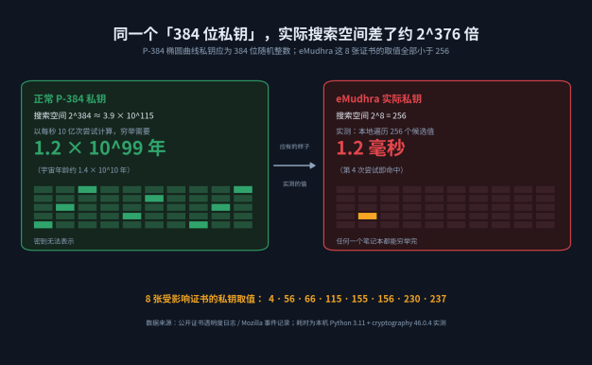
Task: Select the heading eMudhra 实际私钥
Action: [378, 99]
